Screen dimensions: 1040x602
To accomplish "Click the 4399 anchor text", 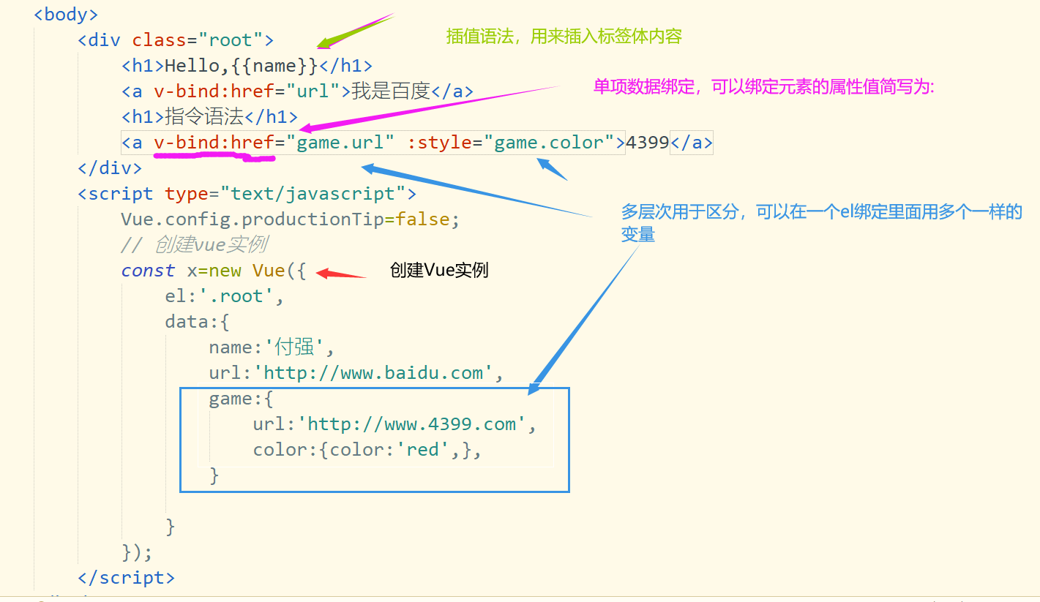I will pyautogui.click(x=648, y=142).
